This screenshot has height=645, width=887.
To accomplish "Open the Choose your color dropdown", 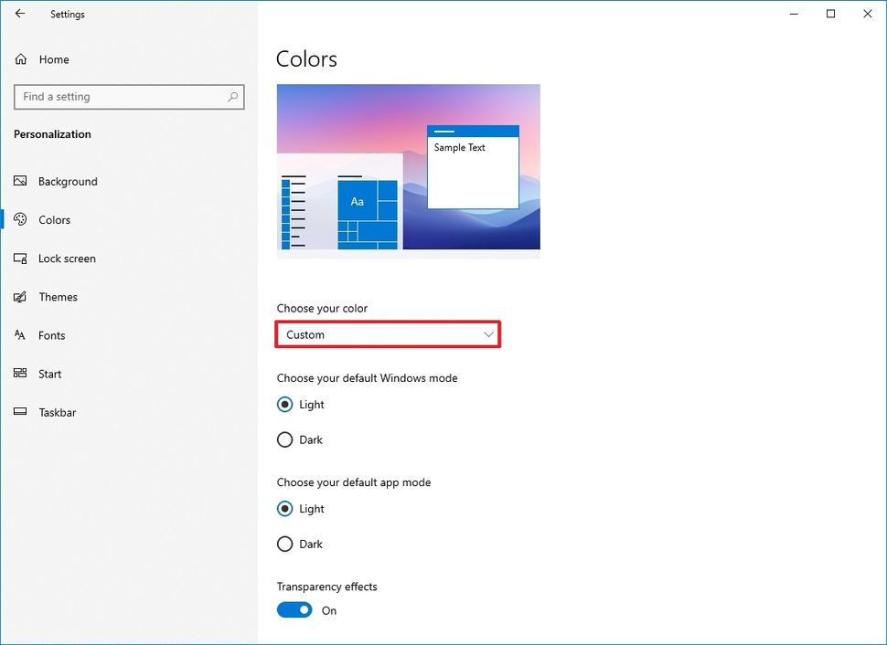I will tap(388, 334).
